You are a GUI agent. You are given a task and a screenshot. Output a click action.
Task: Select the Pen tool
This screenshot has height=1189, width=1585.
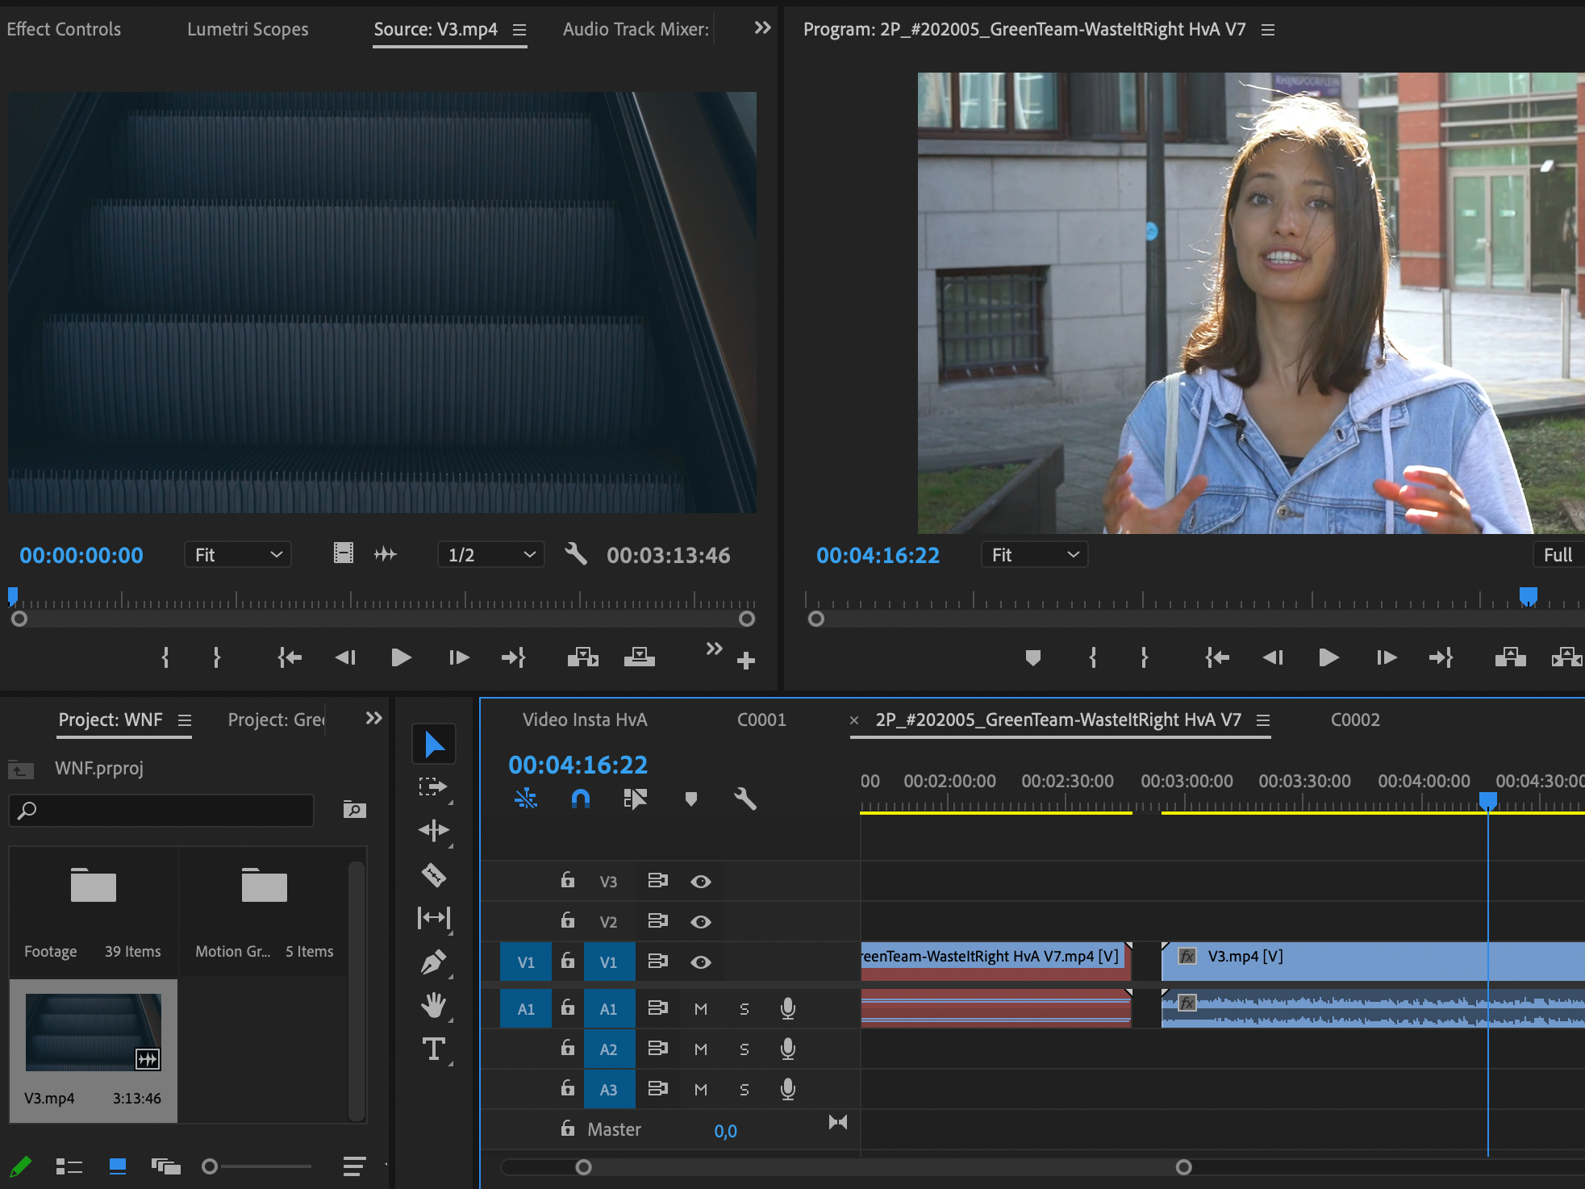pos(434,962)
